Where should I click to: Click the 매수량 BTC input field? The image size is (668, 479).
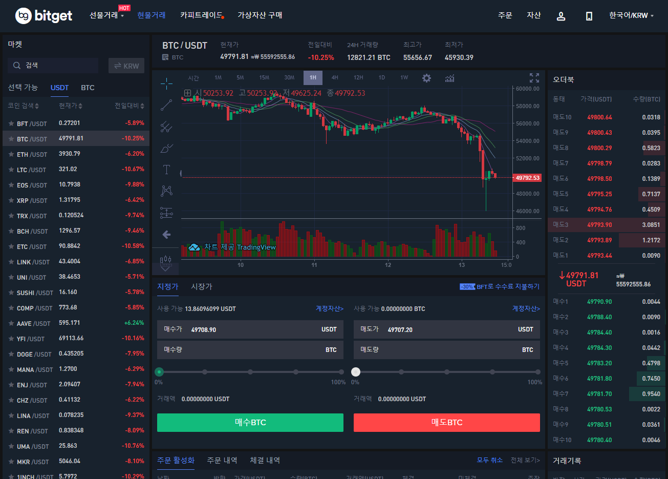tap(250, 350)
